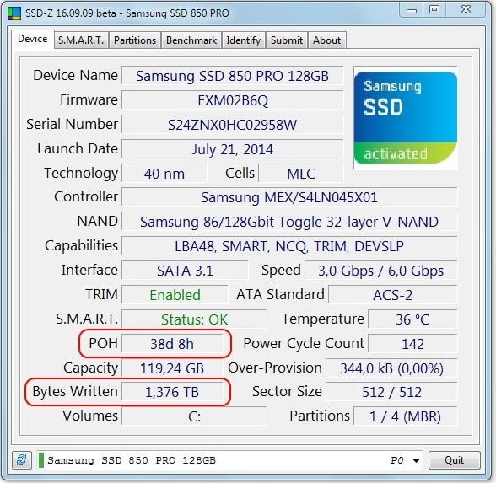Click the ATA standard value ACS-2
Viewport: 496px width, 483px height.
point(392,295)
